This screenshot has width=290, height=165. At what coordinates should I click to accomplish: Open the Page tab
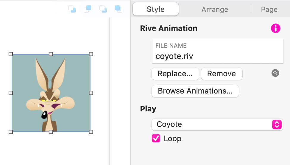[x=269, y=10]
